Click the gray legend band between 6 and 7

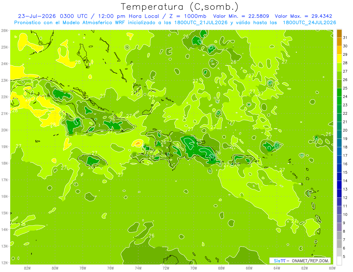click(x=339, y=244)
